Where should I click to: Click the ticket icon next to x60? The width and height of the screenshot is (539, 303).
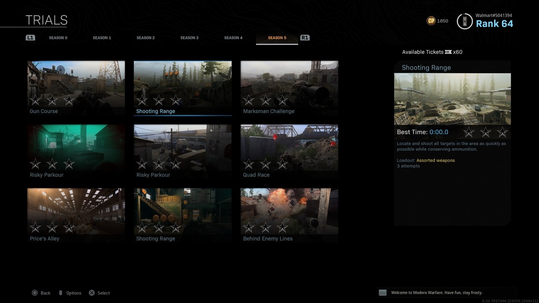448,52
